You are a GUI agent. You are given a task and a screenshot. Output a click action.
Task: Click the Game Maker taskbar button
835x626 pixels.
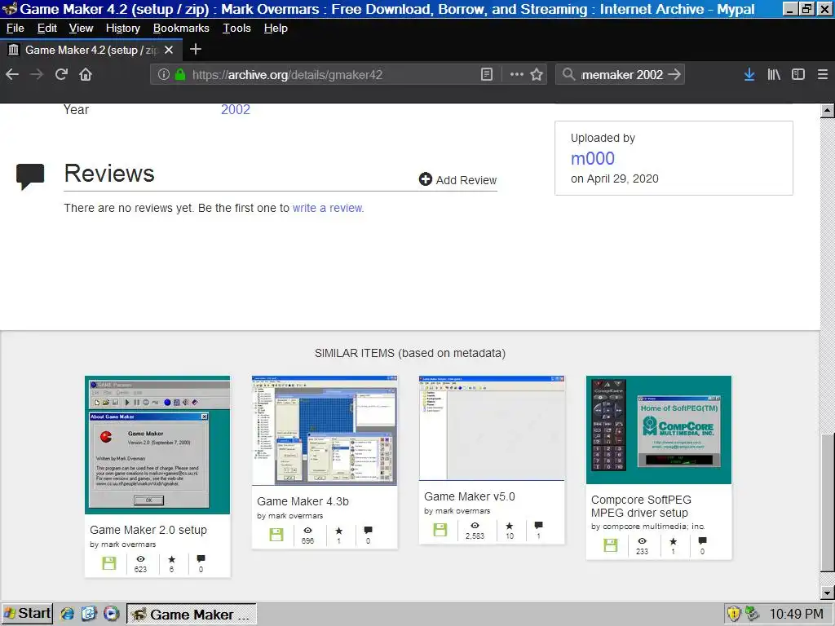coord(191,615)
